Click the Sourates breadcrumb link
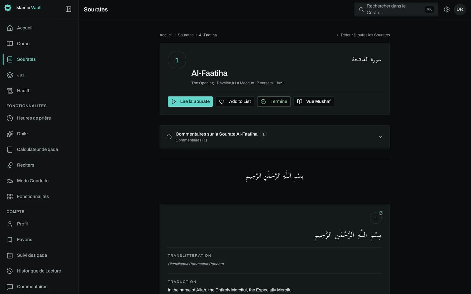 tap(185, 35)
